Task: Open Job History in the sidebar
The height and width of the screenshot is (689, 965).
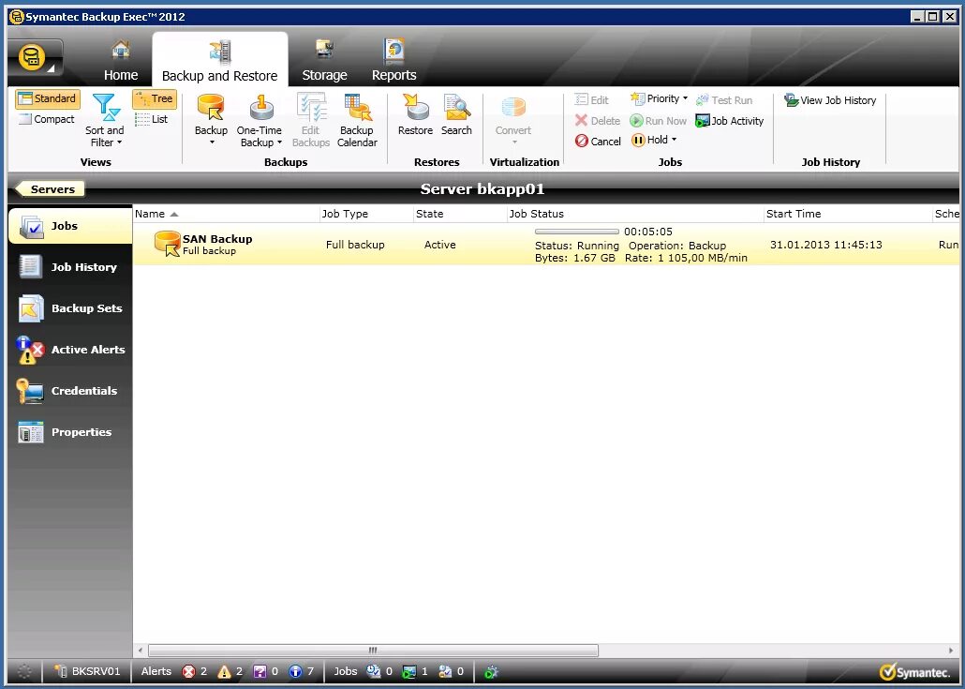Action: point(71,267)
